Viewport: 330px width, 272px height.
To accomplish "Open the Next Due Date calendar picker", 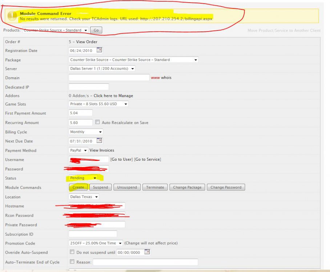I will [x=99, y=141].
